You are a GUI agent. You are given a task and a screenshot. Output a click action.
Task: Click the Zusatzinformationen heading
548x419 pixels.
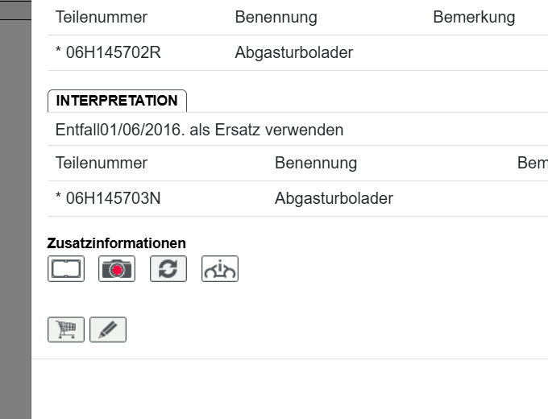pos(117,243)
